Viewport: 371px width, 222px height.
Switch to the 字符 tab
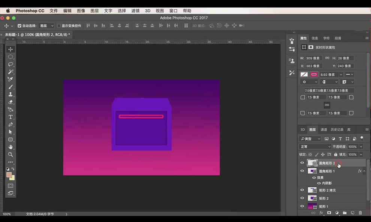click(326, 38)
